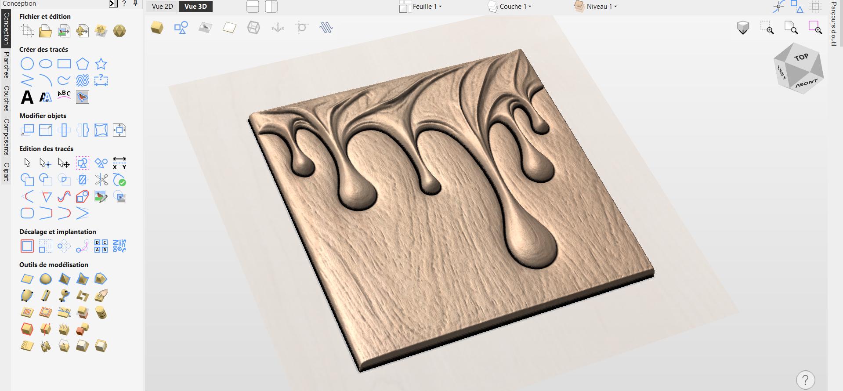This screenshot has width=843, height=391.
Task: Select the large A text creation tool
Action: [x=27, y=97]
